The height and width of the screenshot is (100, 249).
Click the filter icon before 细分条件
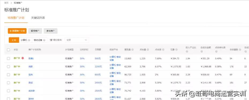[51, 40]
